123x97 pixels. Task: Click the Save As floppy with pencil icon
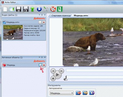coord(26,9)
